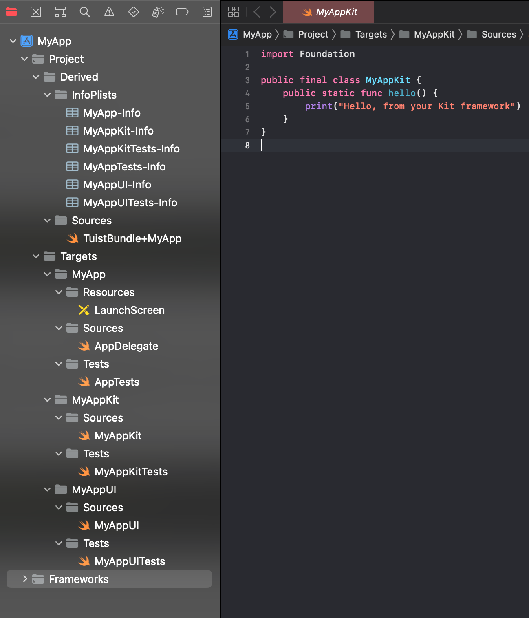529x618 pixels.
Task: Collapse the Tests folder containing MyAppKitTests
Action: coord(59,454)
